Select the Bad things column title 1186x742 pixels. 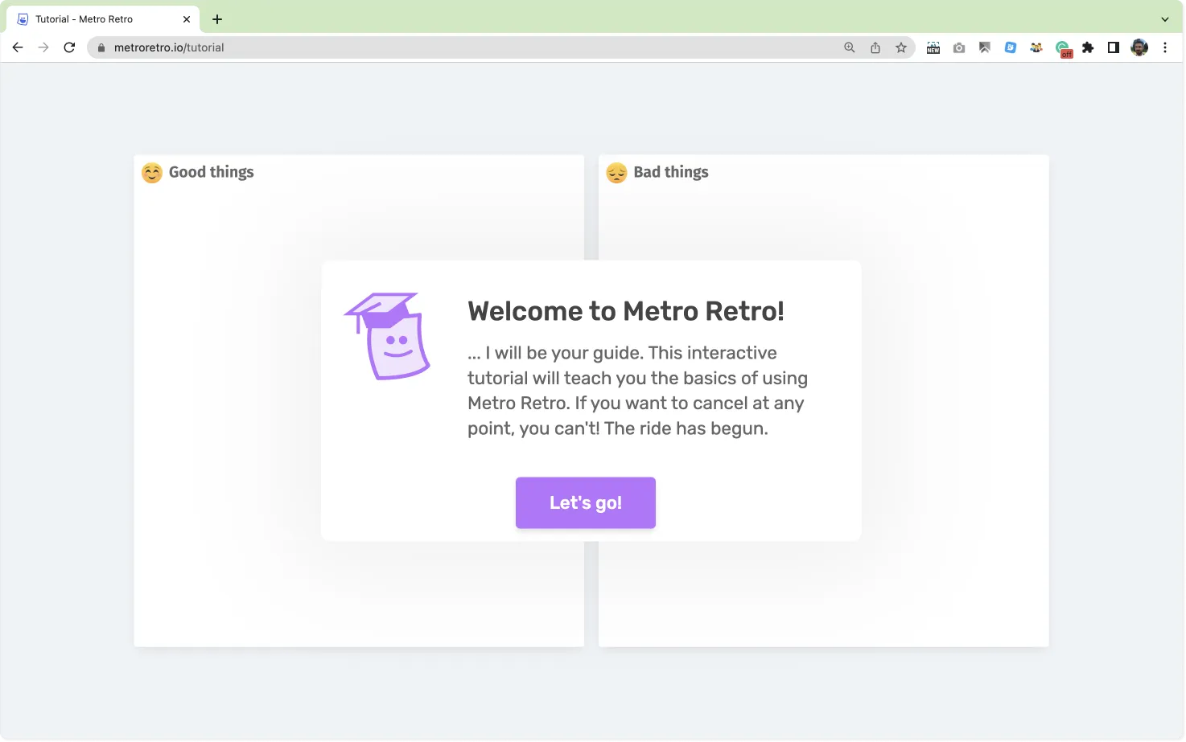click(671, 172)
